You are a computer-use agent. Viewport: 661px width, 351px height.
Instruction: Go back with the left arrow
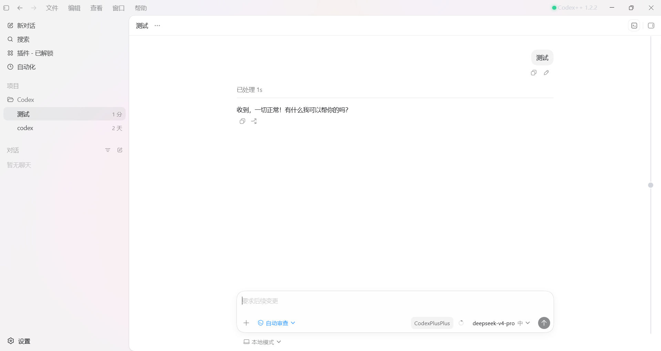point(20,8)
